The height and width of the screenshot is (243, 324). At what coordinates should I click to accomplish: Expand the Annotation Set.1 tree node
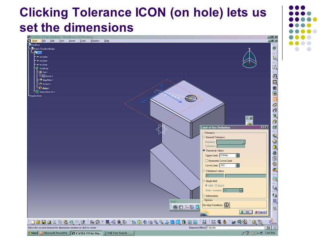coord(35,92)
